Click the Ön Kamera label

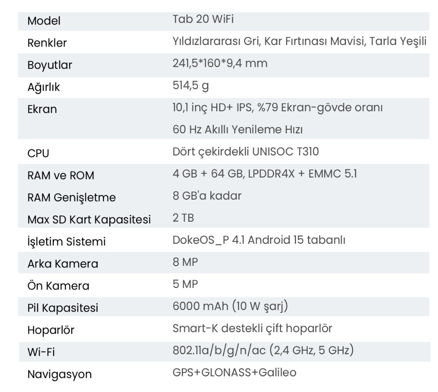point(58,286)
